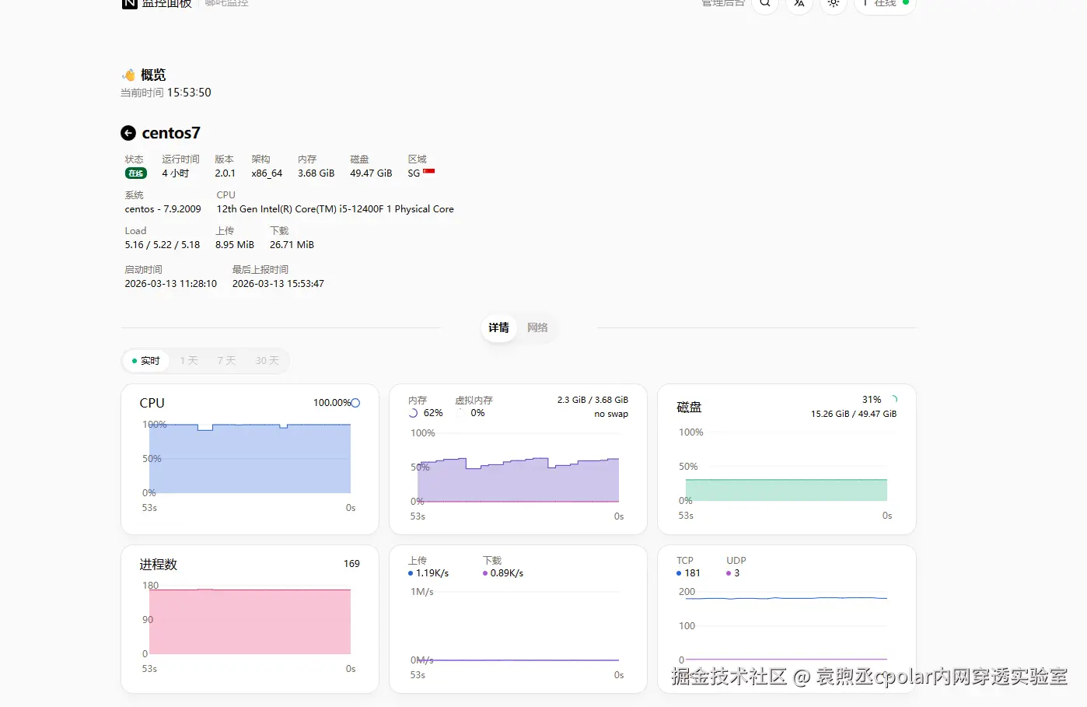Click the CPU 100.00% value

(332, 403)
